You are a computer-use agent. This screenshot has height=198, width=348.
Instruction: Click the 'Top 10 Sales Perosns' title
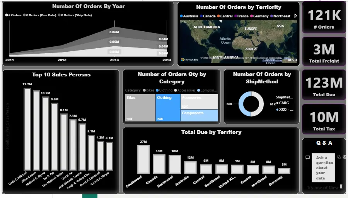coord(61,74)
